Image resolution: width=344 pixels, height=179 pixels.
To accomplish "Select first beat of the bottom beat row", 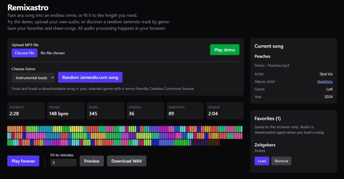I will click(8, 142).
